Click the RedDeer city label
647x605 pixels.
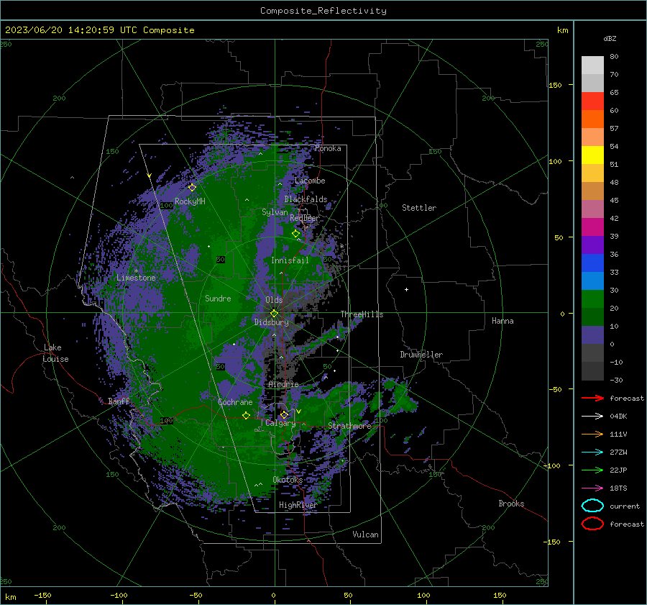point(305,218)
